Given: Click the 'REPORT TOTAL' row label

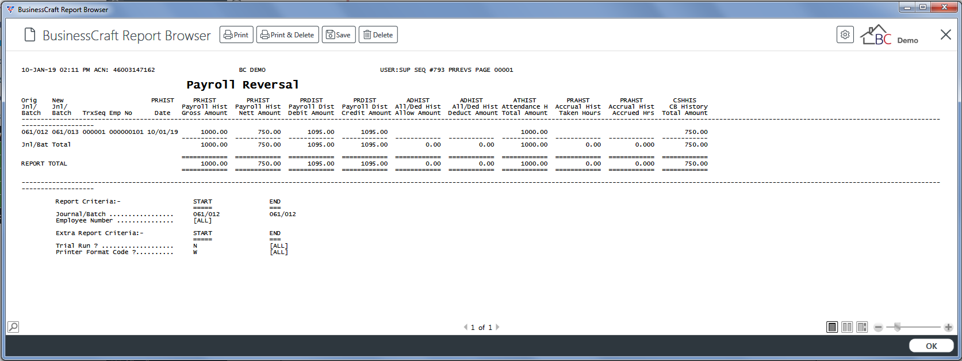Looking at the screenshot, I should tap(44, 164).
